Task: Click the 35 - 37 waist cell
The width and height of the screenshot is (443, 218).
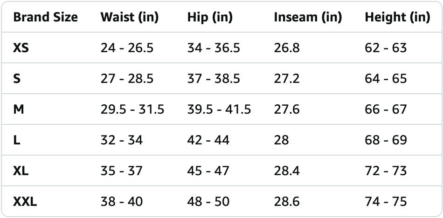Action: (122, 171)
